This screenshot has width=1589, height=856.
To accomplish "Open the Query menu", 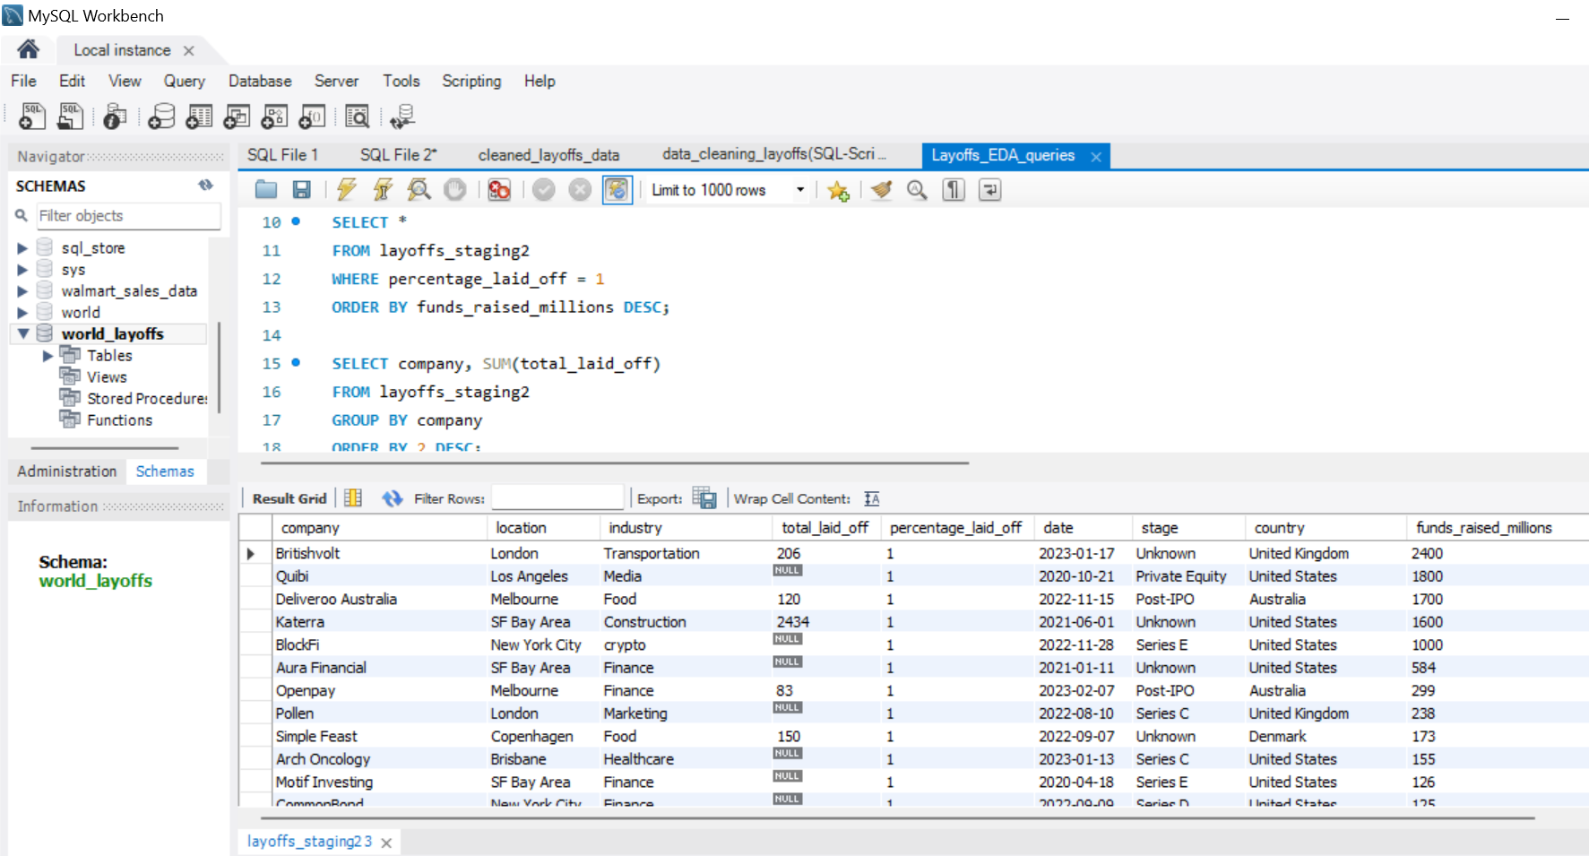I will [x=184, y=81].
